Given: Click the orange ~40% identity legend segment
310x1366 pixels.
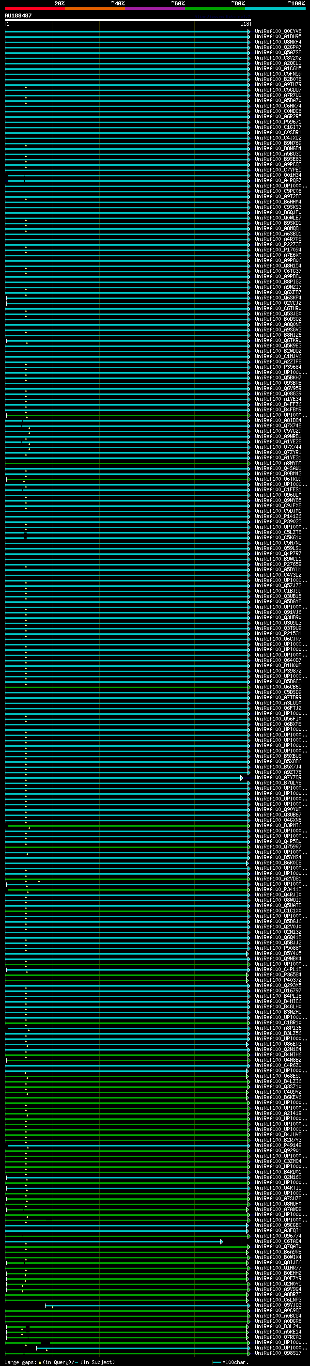Looking at the screenshot, I should [x=95, y=9].
